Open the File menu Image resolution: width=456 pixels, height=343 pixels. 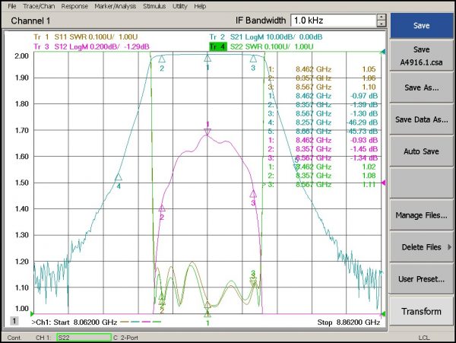11,6
